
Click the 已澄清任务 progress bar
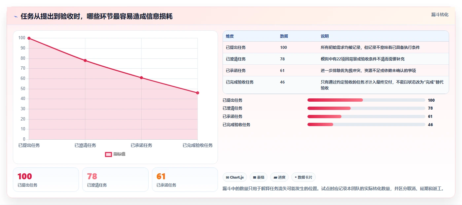pyautogui.click(x=366, y=108)
